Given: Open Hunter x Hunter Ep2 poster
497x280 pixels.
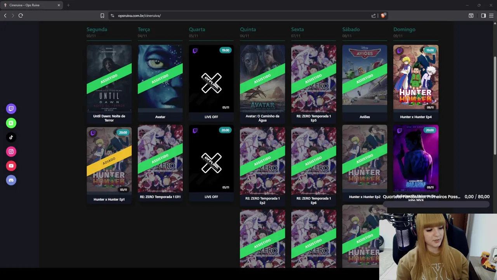Looking at the screenshot, I should (365, 159).
